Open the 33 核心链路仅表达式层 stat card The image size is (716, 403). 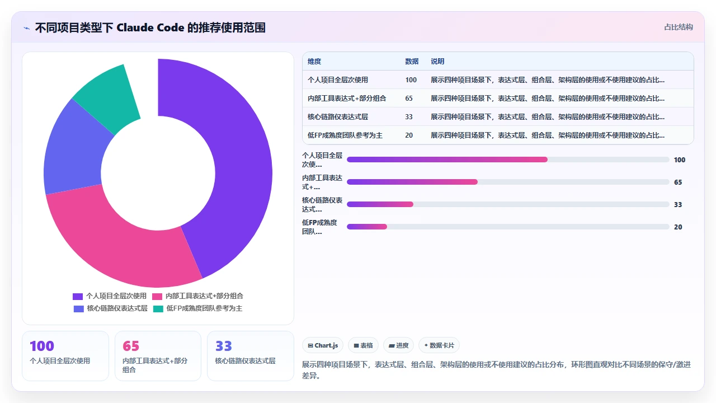(x=251, y=356)
